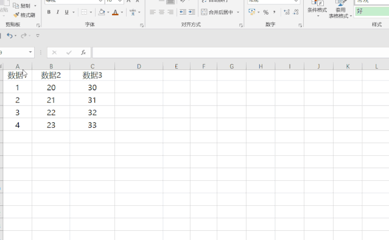Toggle underline formatting

[66, 12]
